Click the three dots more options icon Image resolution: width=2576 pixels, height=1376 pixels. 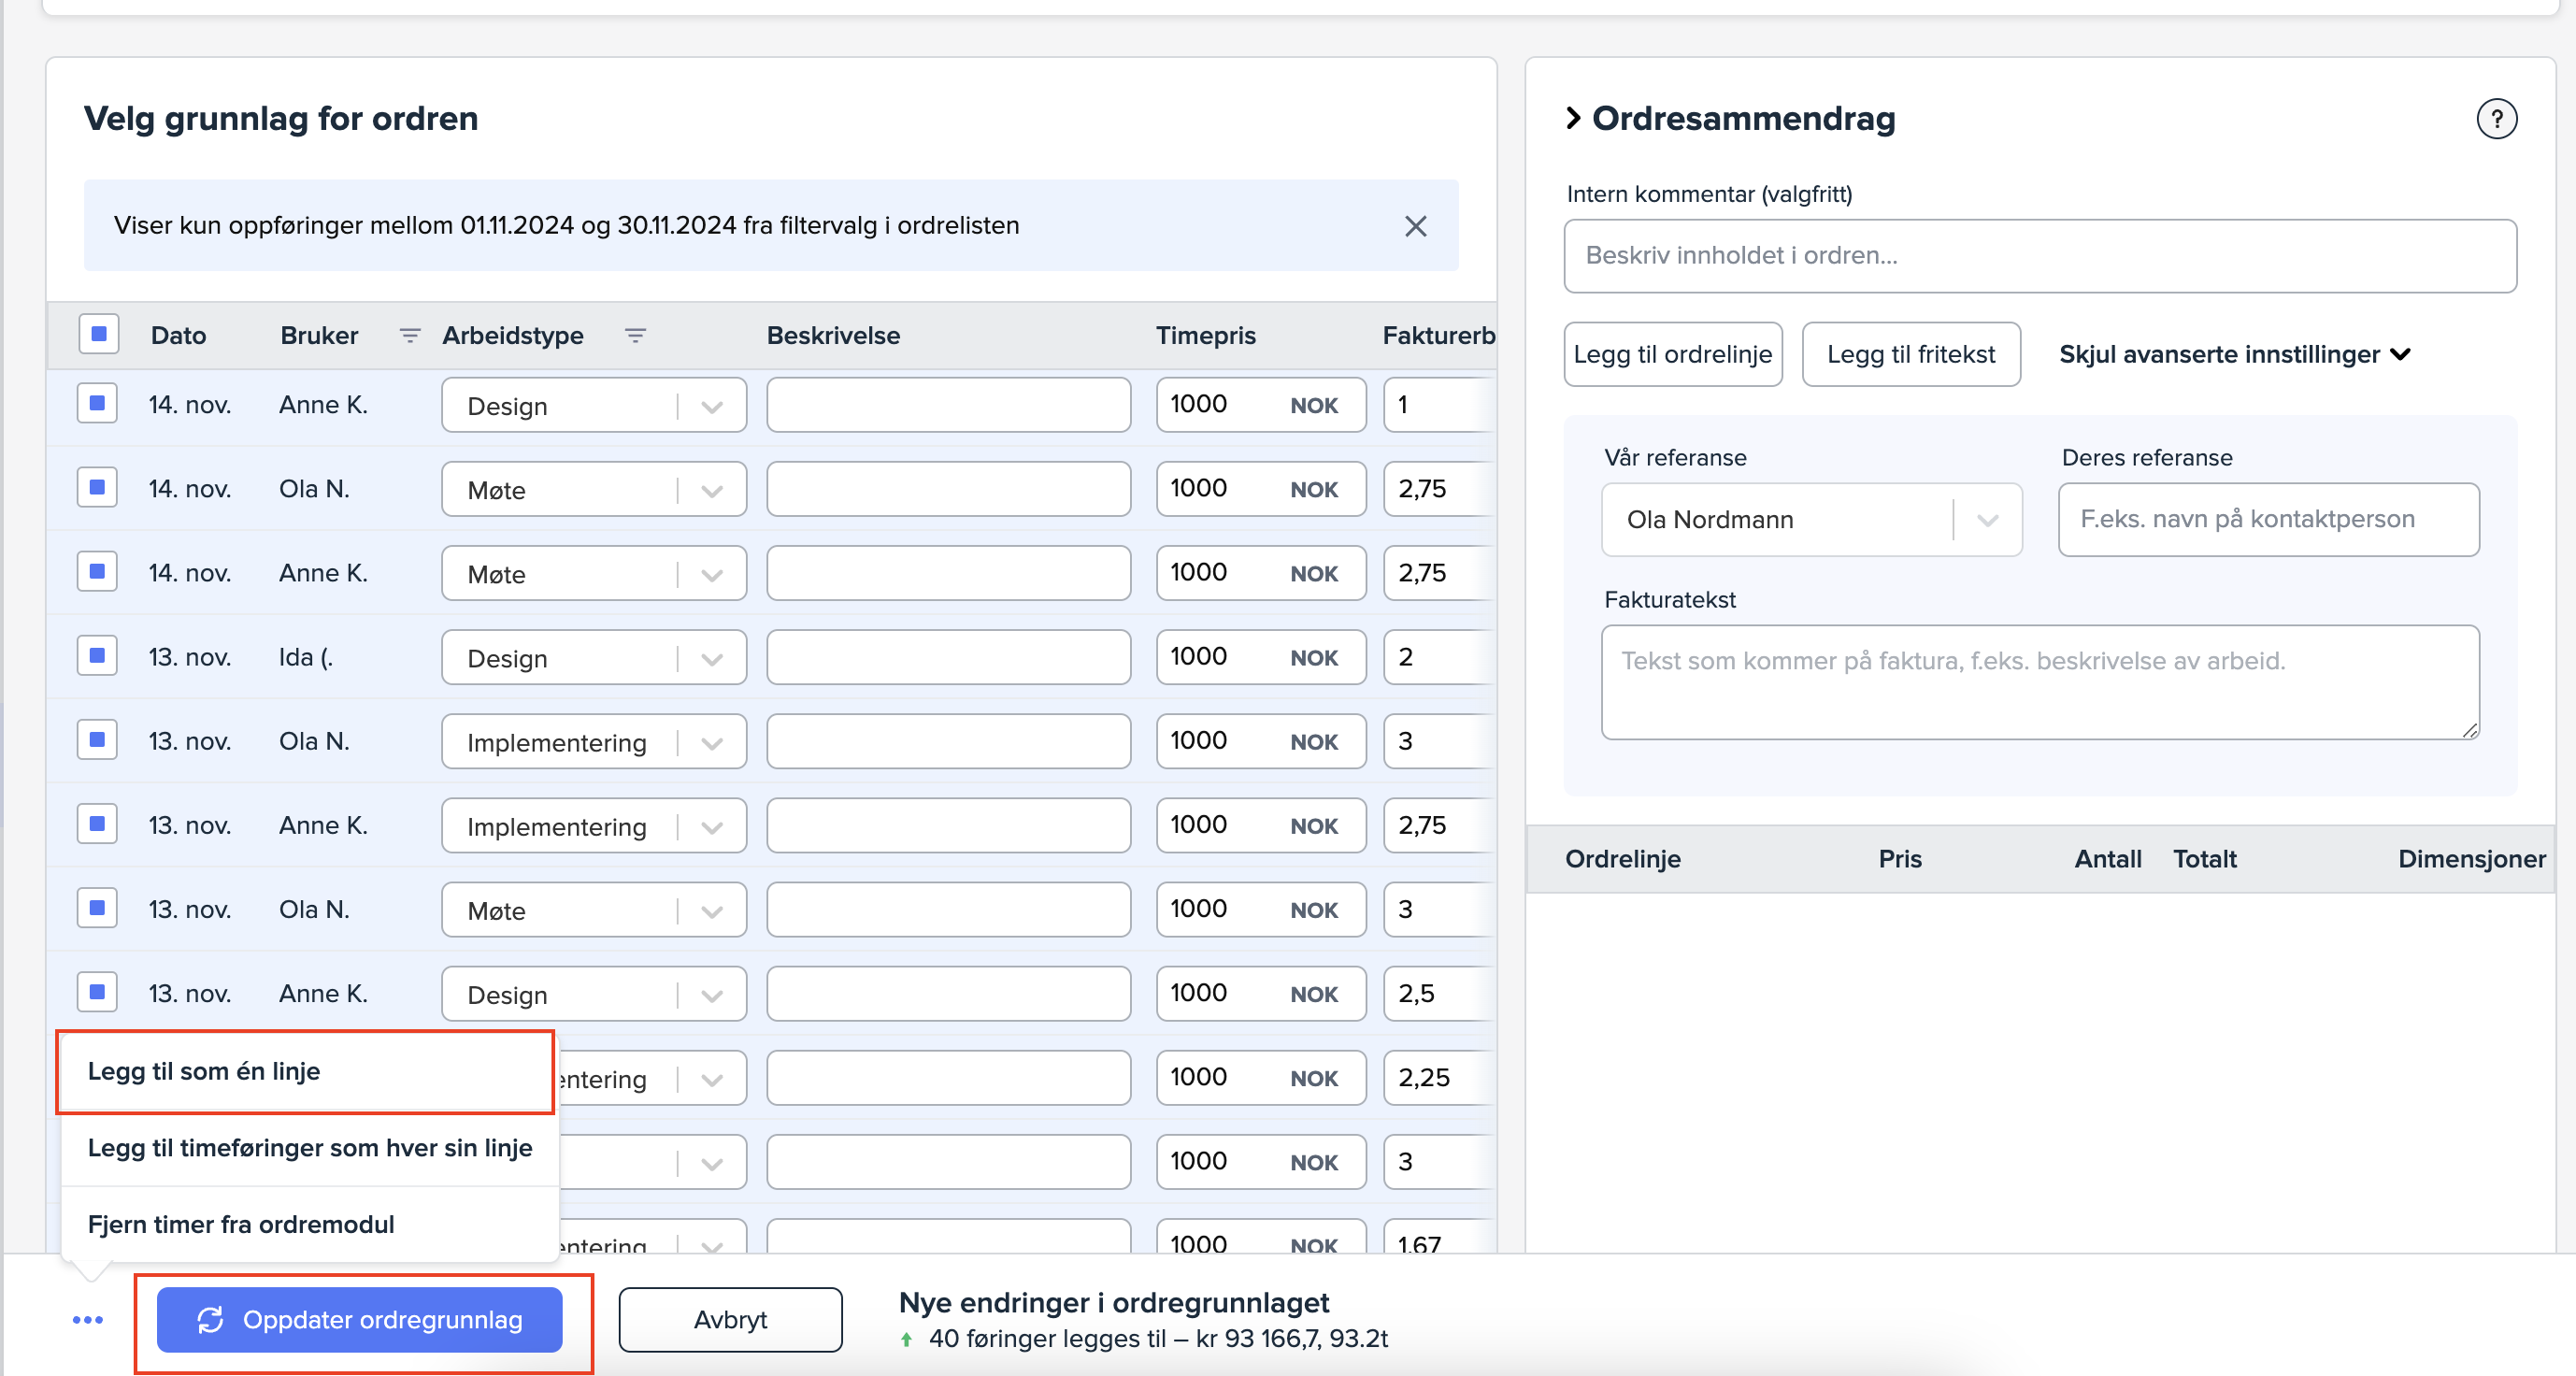pos(88,1319)
